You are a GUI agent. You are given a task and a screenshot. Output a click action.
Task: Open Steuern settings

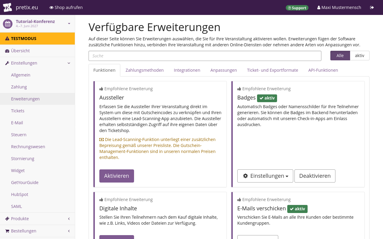pyautogui.click(x=37, y=135)
